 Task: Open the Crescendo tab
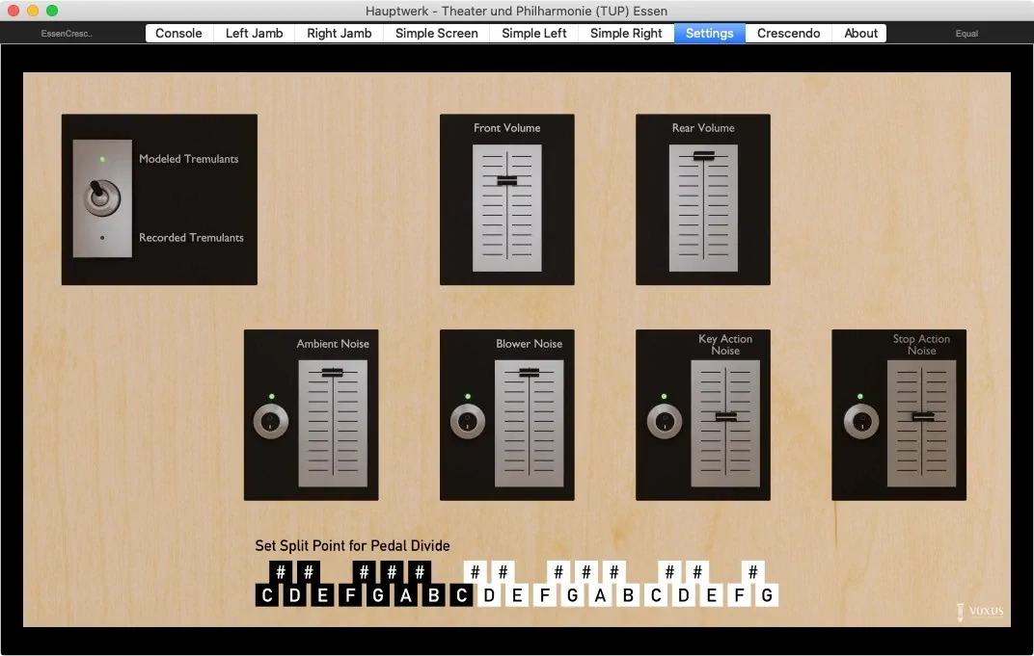click(788, 33)
